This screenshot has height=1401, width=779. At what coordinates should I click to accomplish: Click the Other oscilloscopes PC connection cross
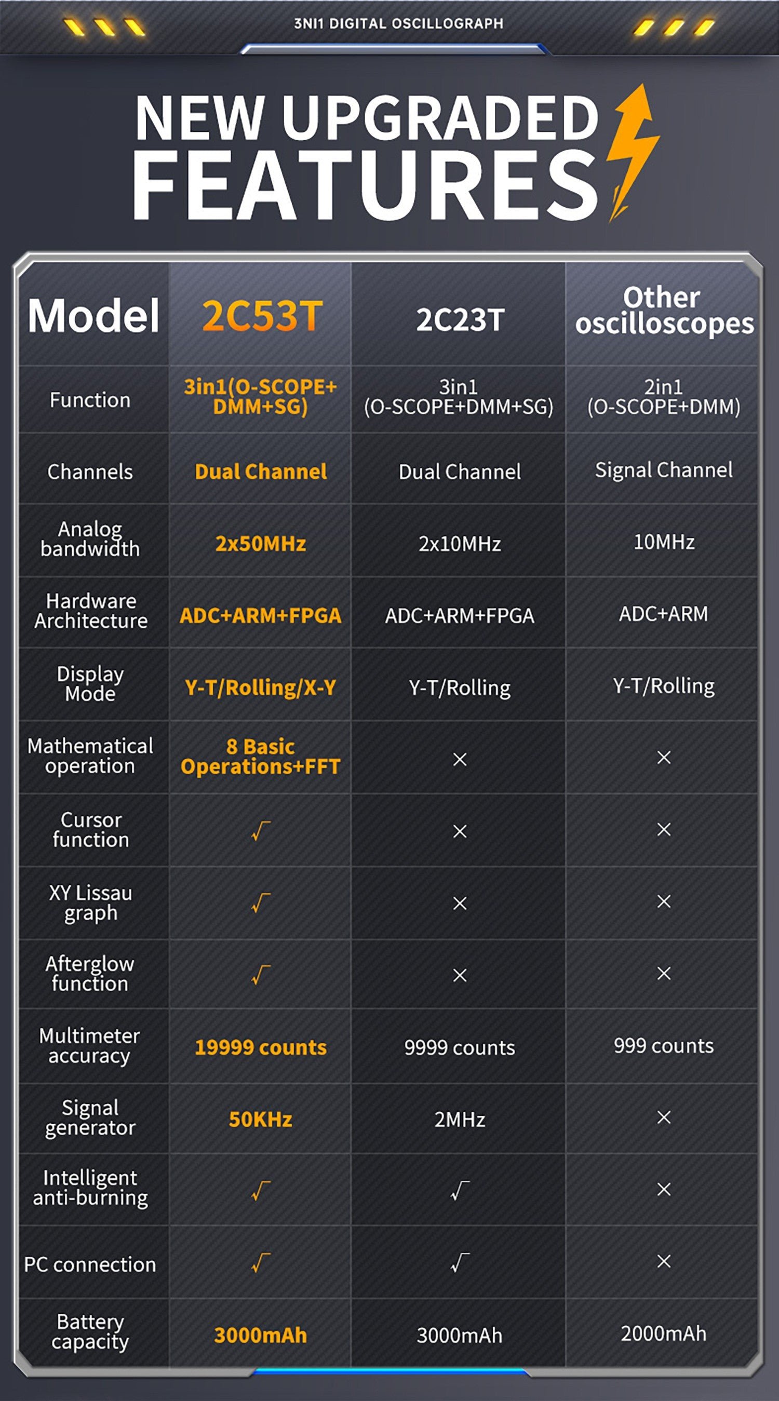(664, 1261)
